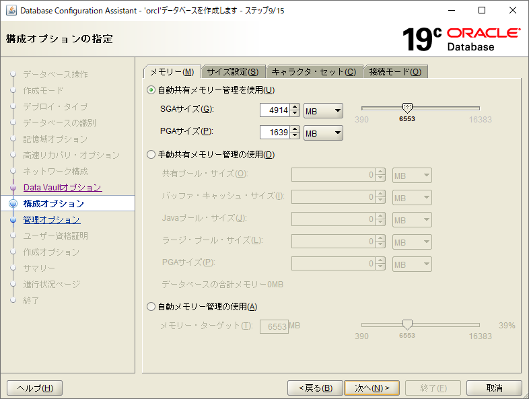Image resolution: width=529 pixels, height=399 pixels.
Task: Maximize the Database Configuration Assistant window
Action: point(482,10)
